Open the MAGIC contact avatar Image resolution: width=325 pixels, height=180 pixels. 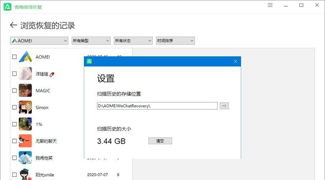tap(25, 90)
